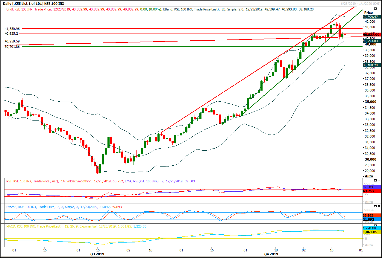Close the MACD indicator panel
This screenshot has width=382, height=258.
pyautogui.click(x=379, y=225)
